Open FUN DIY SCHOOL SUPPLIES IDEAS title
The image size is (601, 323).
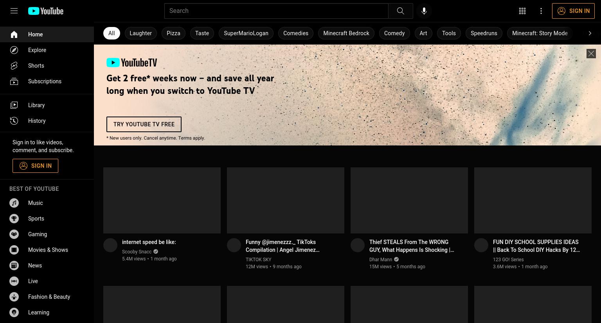(536, 246)
